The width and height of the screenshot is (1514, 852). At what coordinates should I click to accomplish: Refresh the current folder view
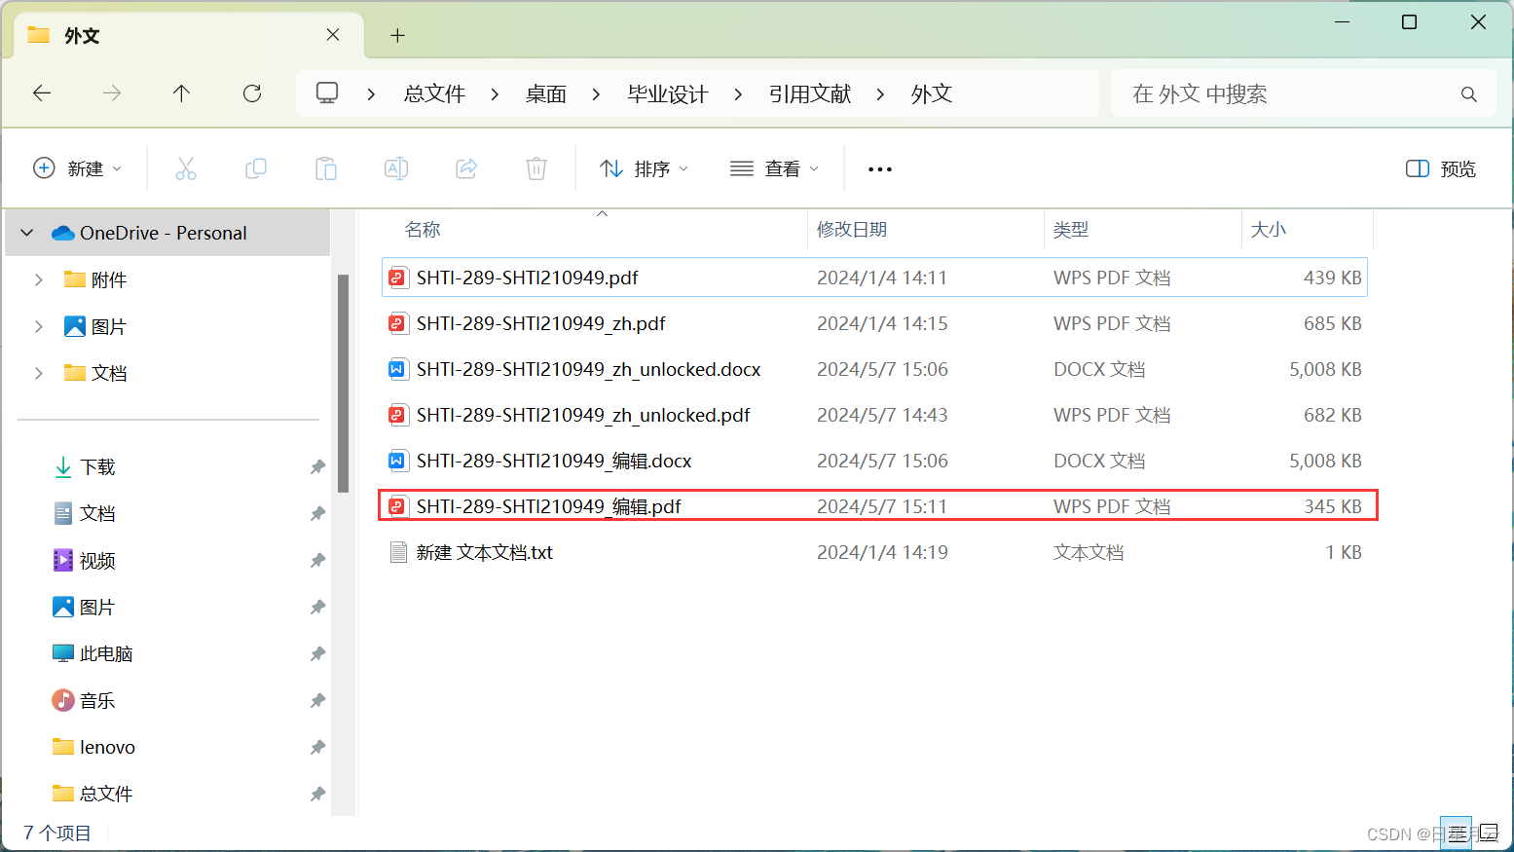click(252, 93)
